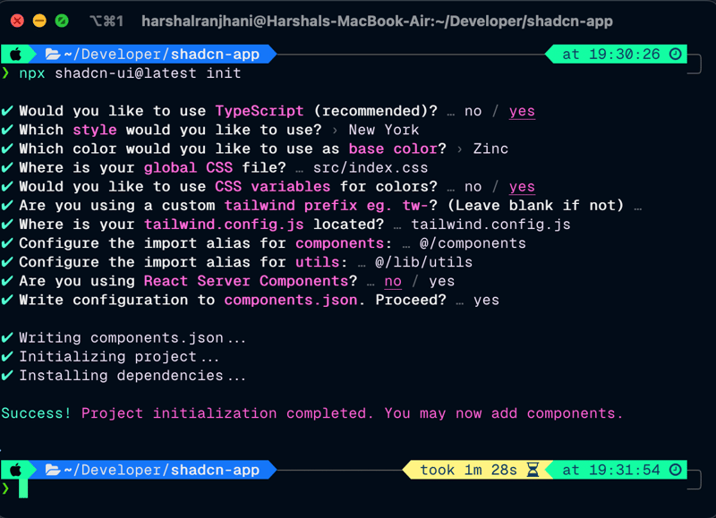Select underlined no for React Server Components

tap(393, 282)
